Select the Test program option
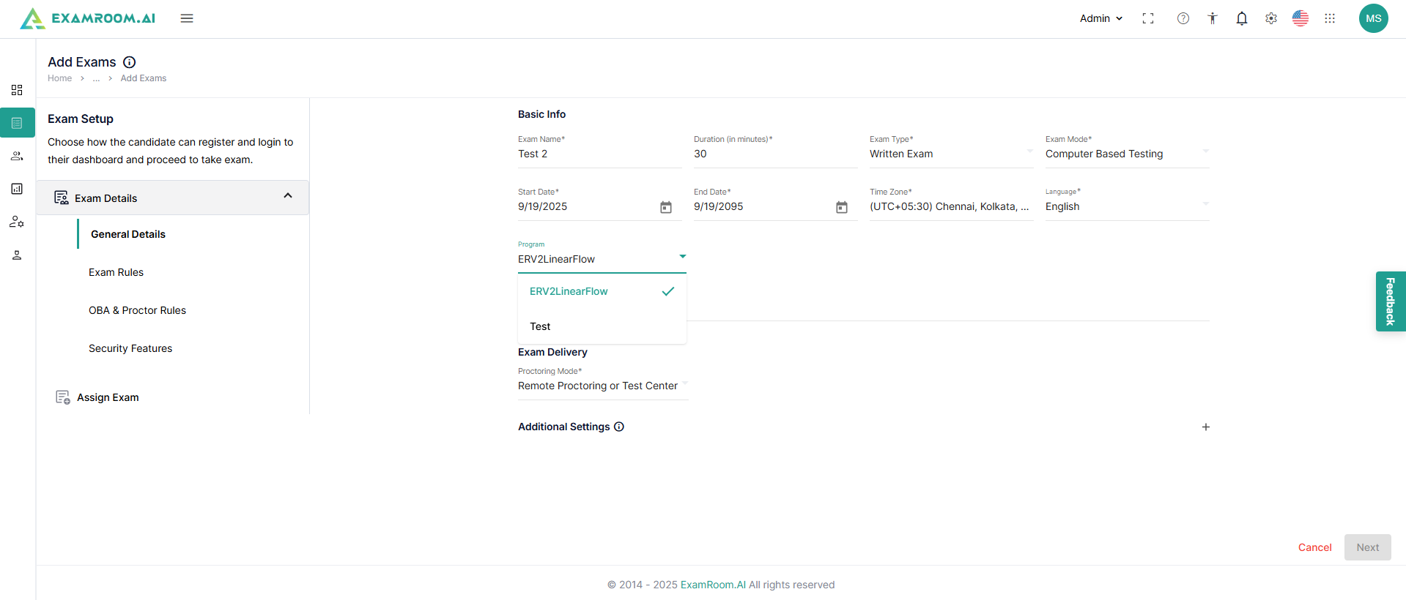The image size is (1406, 600). [541, 326]
